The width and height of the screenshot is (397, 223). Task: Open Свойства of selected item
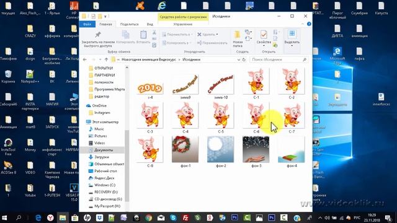coord(264,38)
